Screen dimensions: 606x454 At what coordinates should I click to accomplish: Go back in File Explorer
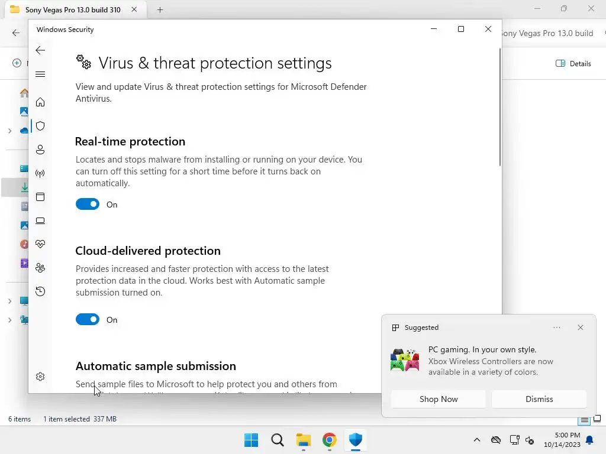point(16,33)
